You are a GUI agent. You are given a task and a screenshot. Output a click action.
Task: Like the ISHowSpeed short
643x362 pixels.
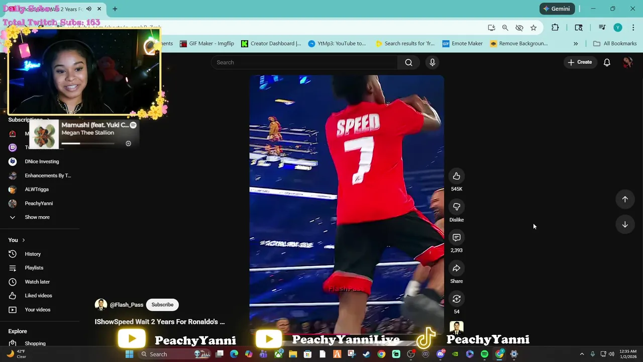pos(456,176)
